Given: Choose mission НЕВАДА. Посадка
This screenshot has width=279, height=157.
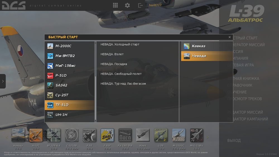Looking at the screenshot, I should 114,64.
